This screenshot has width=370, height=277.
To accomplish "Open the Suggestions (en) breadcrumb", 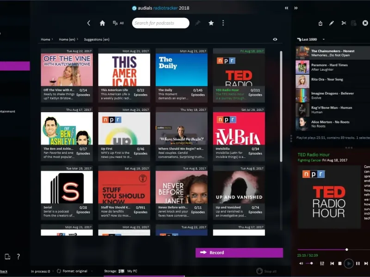I will (x=97, y=39).
